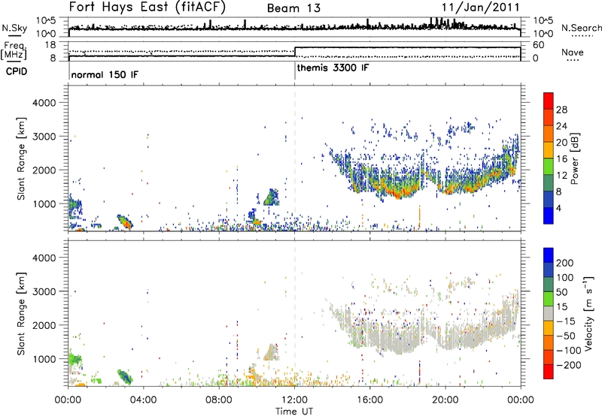Click the power panel 'Slant Range [km]' label

click(x=21, y=158)
